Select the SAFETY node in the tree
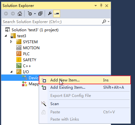135x125 pixels. click(30, 60)
